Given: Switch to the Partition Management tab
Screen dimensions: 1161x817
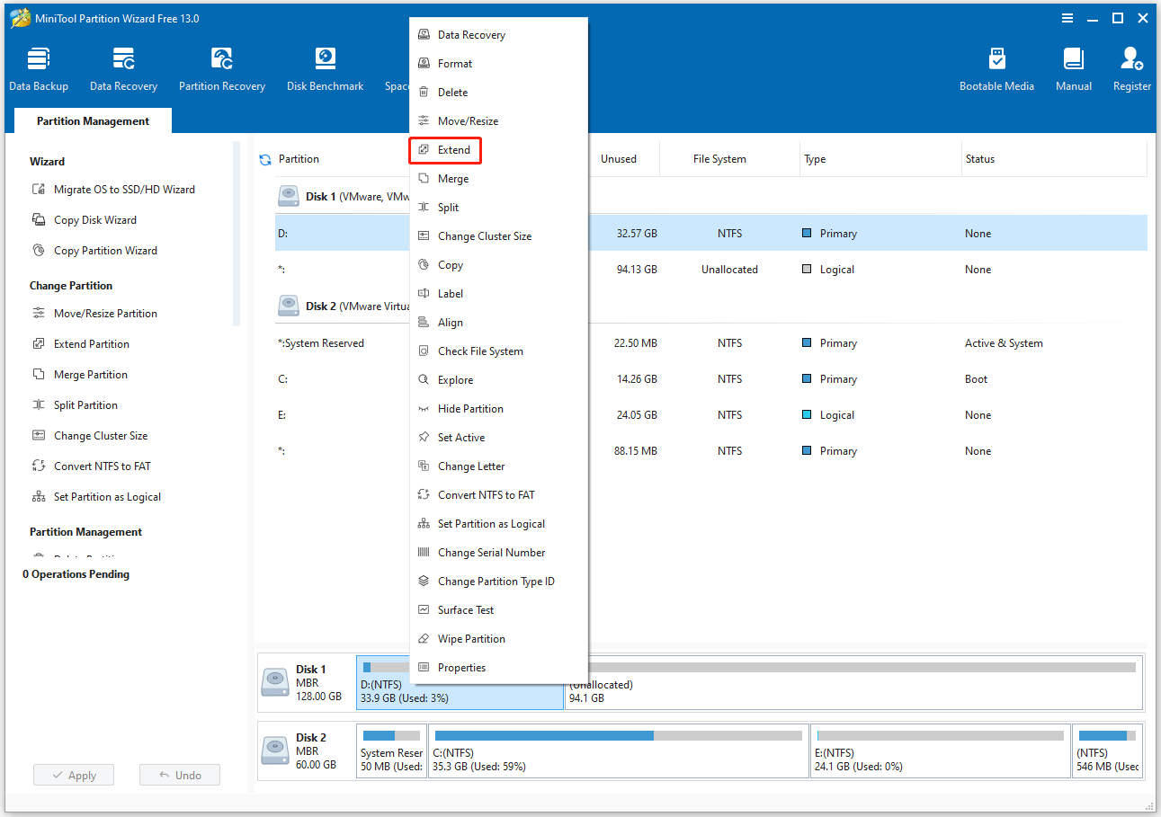Looking at the screenshot, I should [93, 120].
